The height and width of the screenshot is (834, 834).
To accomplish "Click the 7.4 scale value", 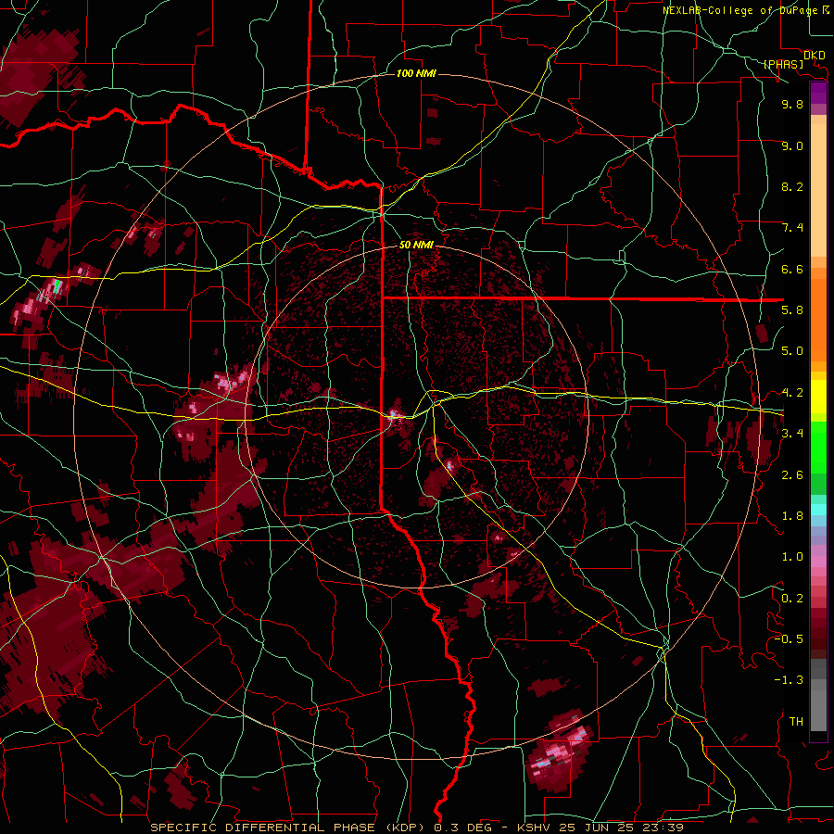I will pyautogui.click(x=792, y=228).
